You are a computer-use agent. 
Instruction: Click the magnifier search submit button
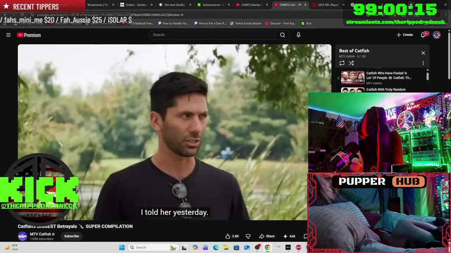pos(283,35)
